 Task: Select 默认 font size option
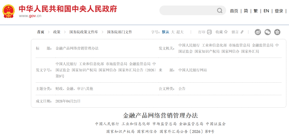tap(166, 32)
